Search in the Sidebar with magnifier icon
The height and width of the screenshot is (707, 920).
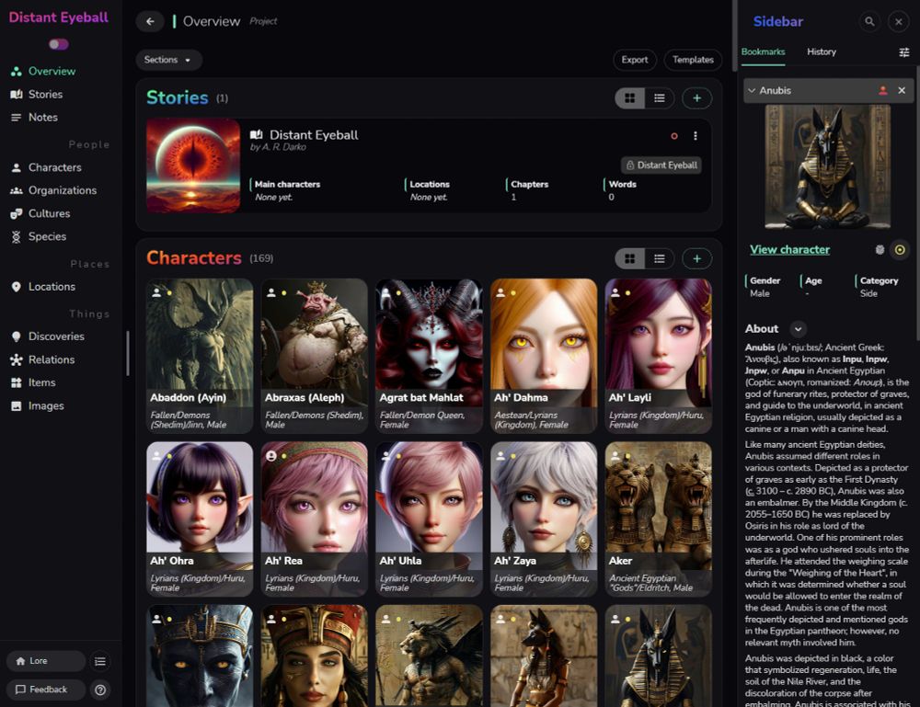(869, 22)
